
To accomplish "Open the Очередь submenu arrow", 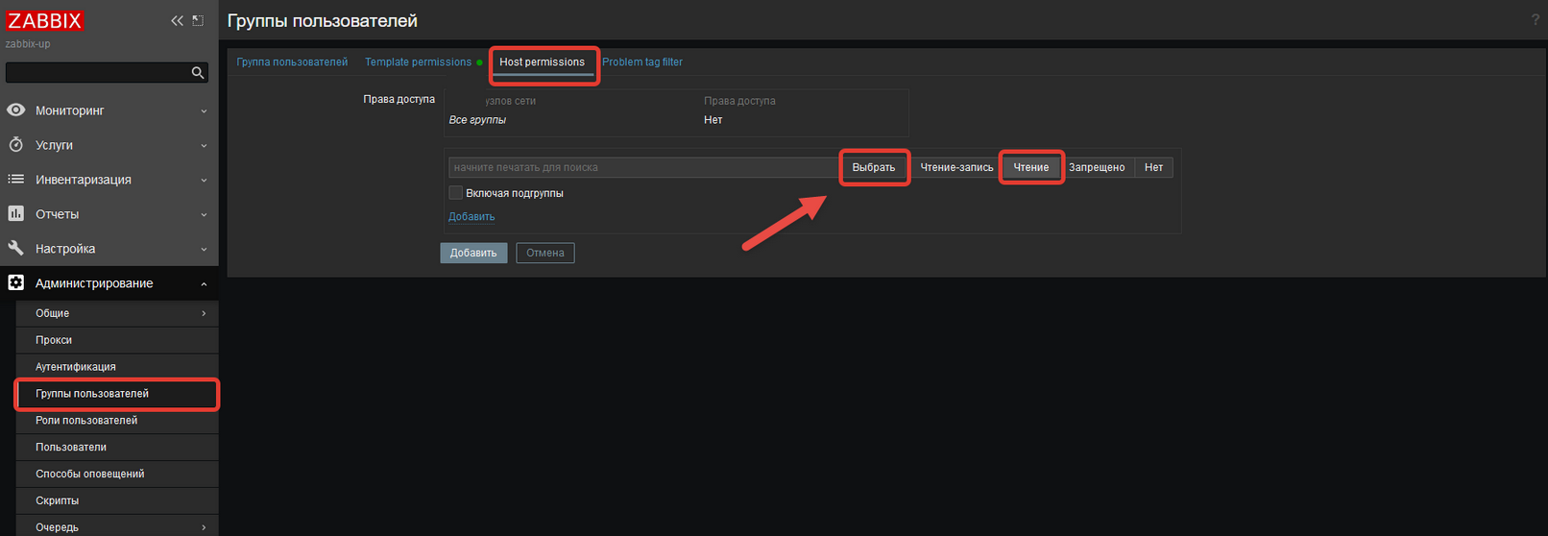I will tap(204, 527).
